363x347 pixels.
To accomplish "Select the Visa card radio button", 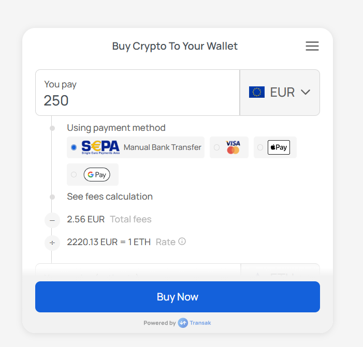I will click(x=216, y=147).
